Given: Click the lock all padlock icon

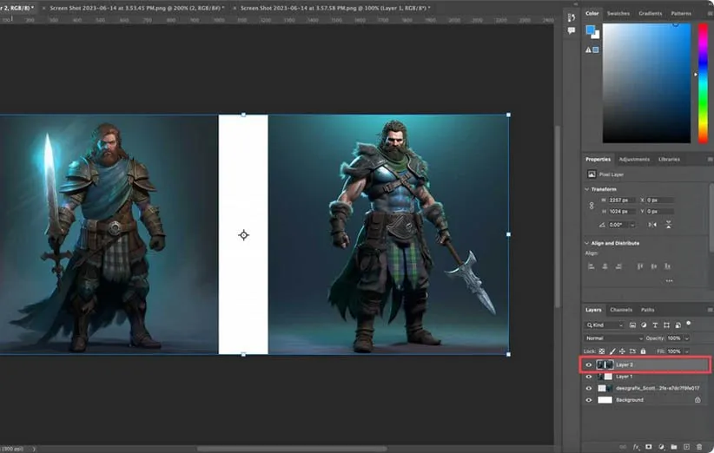Looking at the screenshot, I should point(642,351).
